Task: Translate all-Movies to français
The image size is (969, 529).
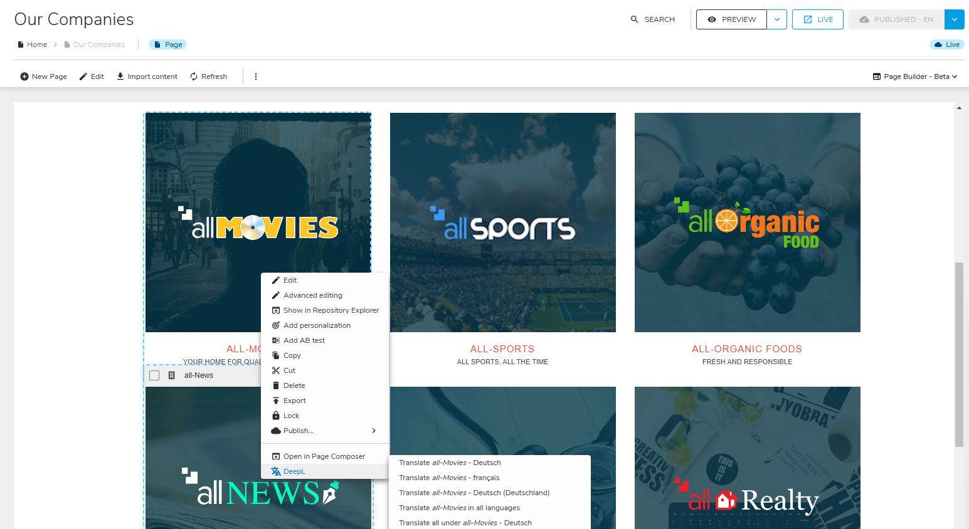Action: 490,478
